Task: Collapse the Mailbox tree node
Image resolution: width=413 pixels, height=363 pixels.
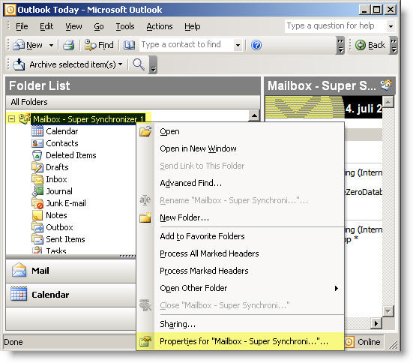Action: pos(11,119)
